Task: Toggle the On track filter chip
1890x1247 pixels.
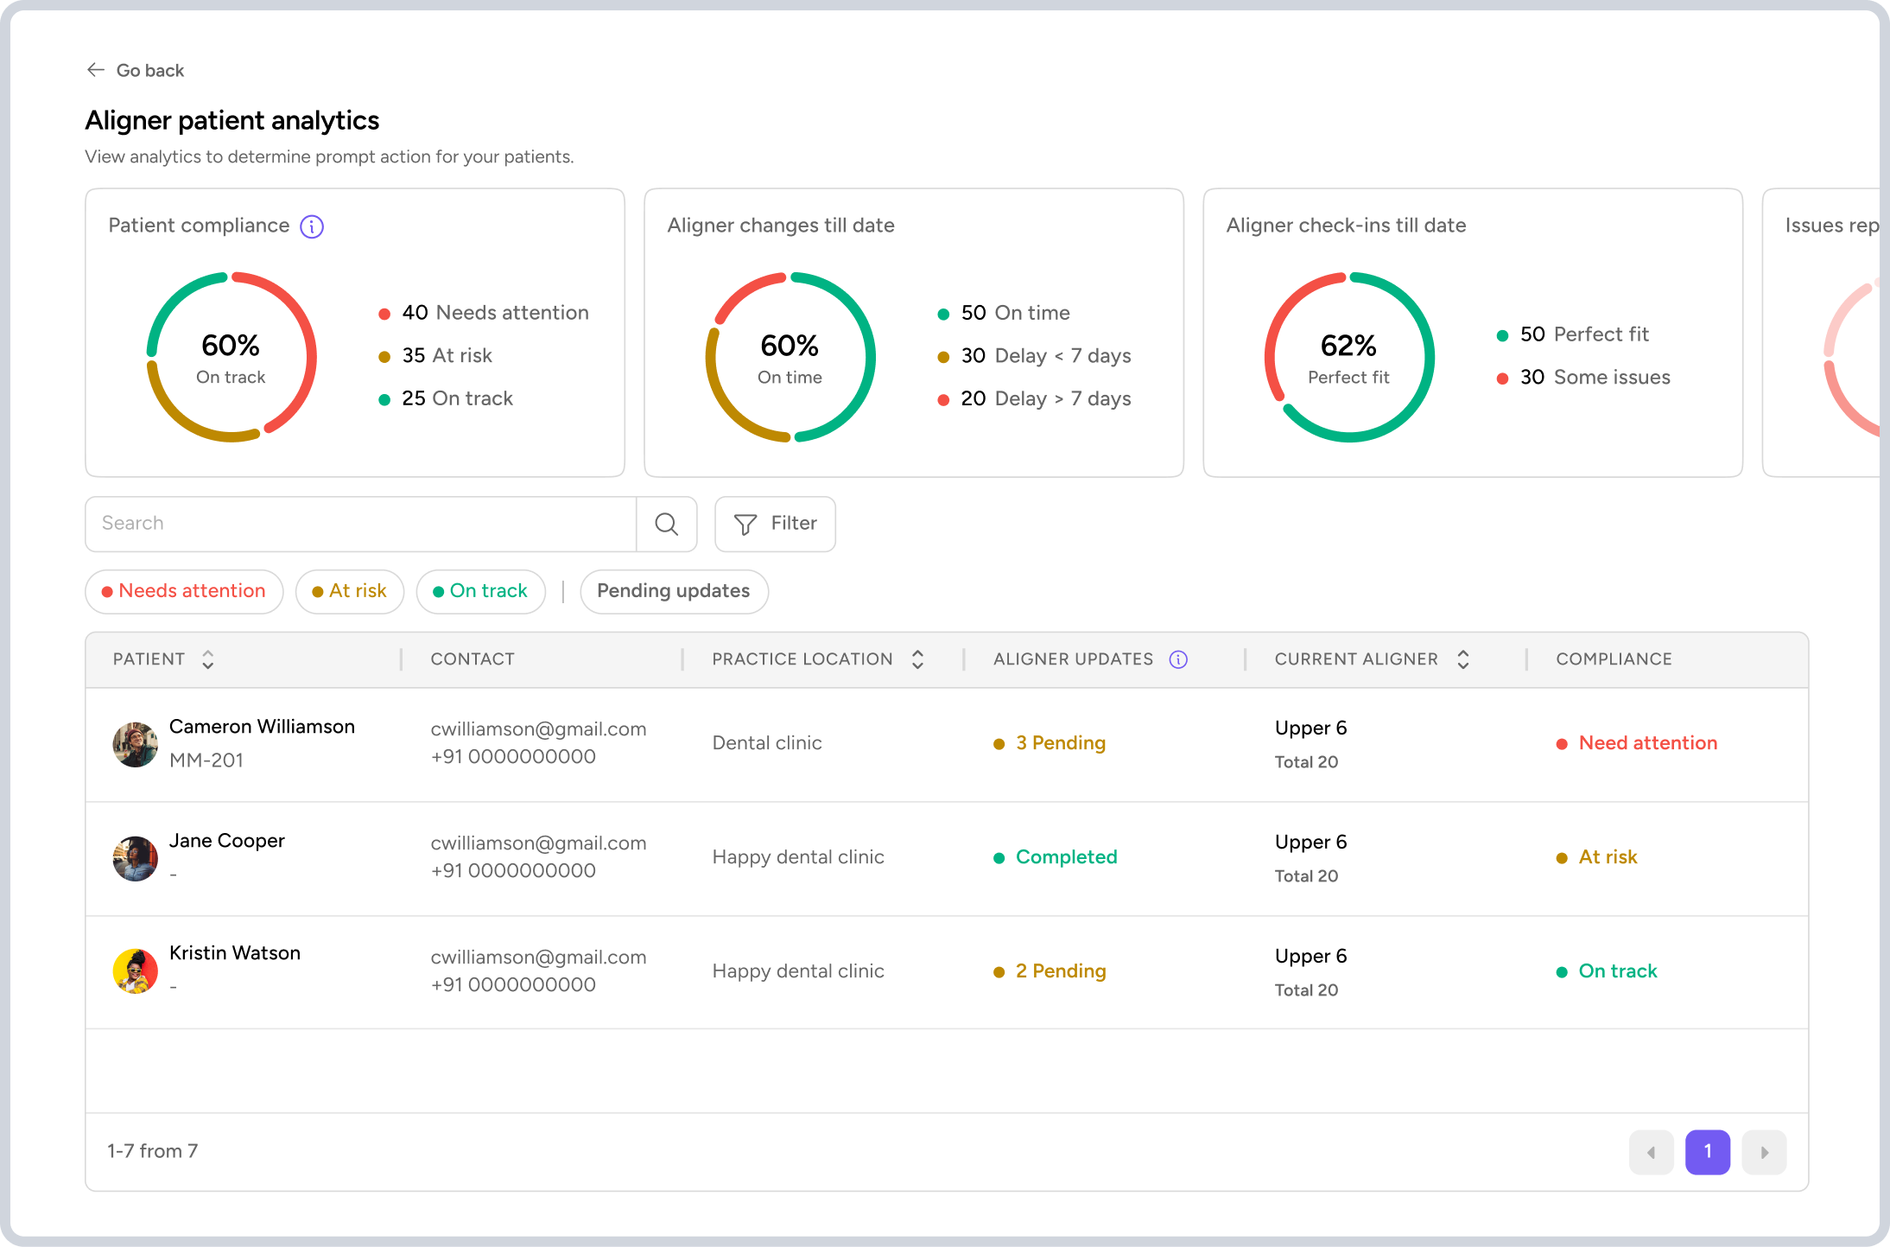Action: tap(480, 591)
